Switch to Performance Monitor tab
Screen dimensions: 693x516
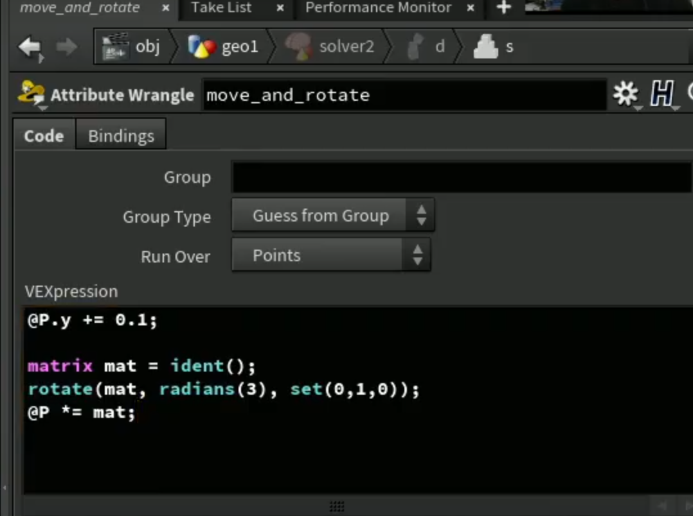tap(378, 8)
